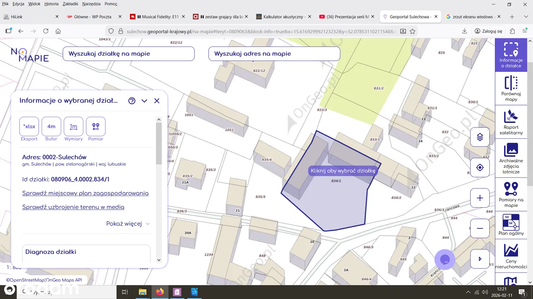The width and height of the screenshot is (533, 299).
Task: Open the map layers button
Action: click(480, 137)
